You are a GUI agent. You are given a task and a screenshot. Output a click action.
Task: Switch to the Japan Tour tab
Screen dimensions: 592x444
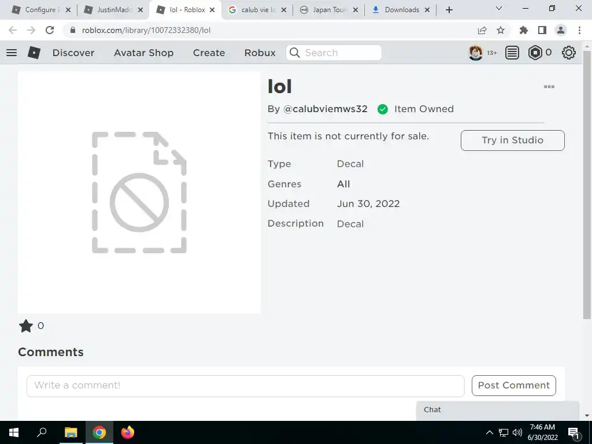coord(328,10)
